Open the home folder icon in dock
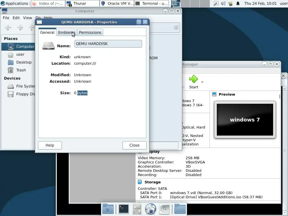 click(180, 209)
